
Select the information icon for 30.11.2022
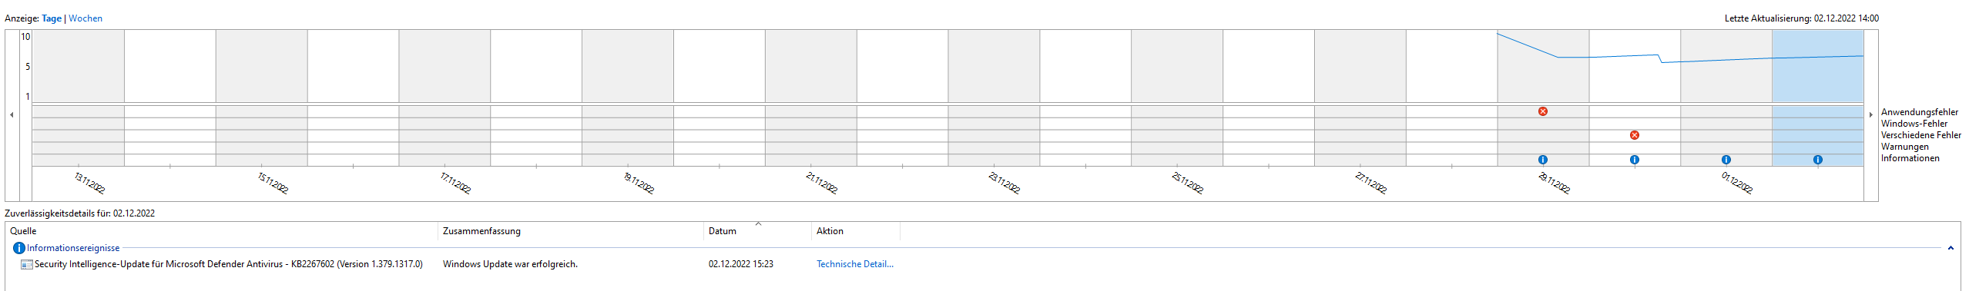[x=1634, y=160]
